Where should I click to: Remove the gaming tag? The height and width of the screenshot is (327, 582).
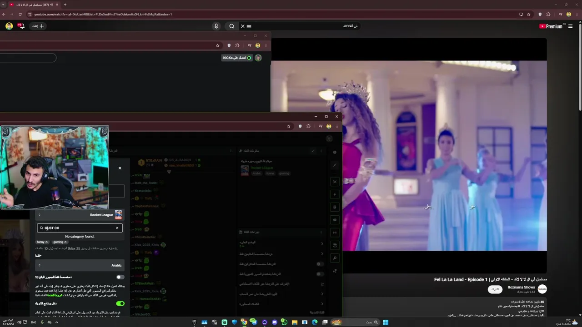point(65,242)
